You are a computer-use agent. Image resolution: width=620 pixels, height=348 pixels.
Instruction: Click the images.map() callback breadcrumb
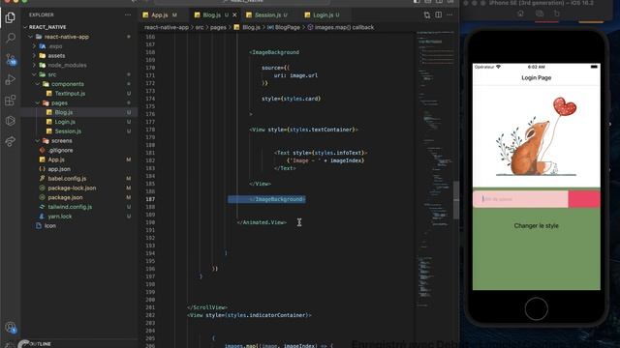point(344,27)
